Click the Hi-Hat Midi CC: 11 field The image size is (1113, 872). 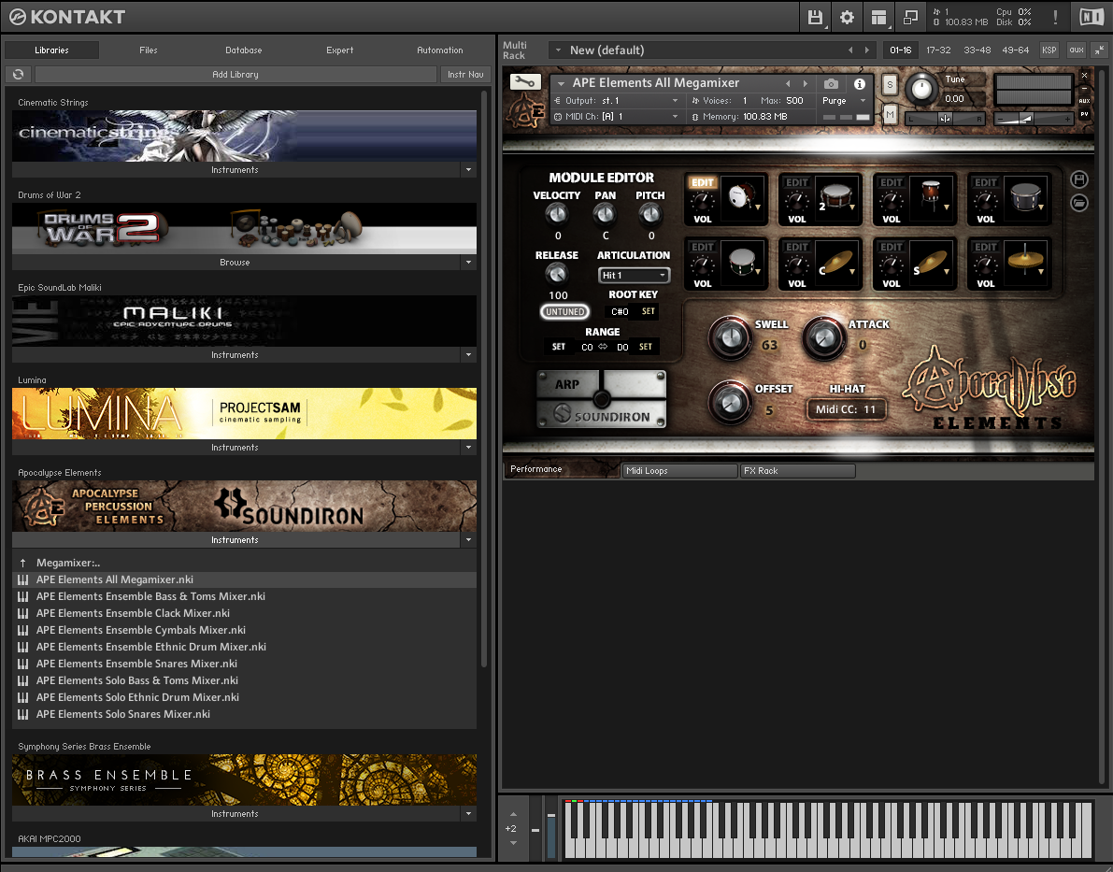(846, 409)
